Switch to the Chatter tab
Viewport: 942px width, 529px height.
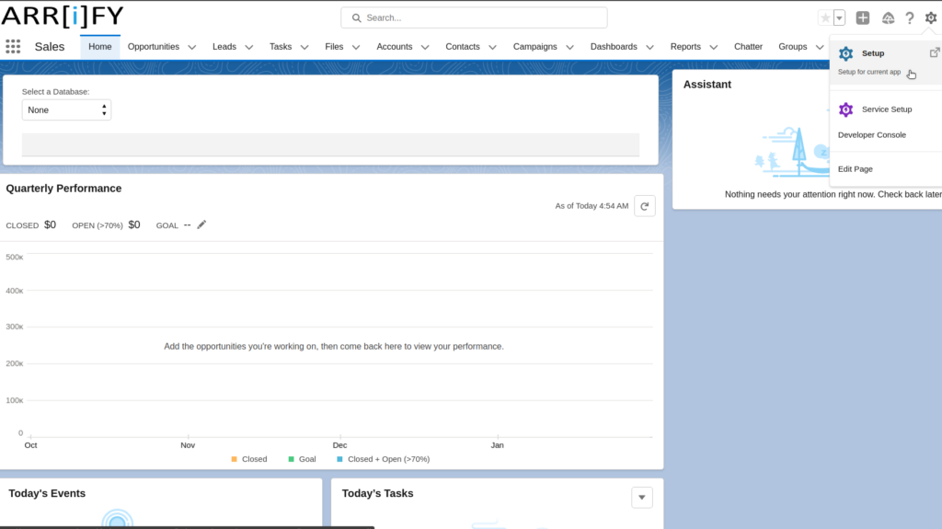(x=748, y=47)
